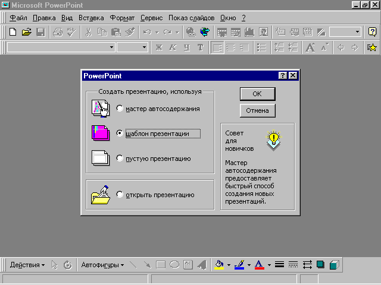Open the Формат menu

(122, 18)
